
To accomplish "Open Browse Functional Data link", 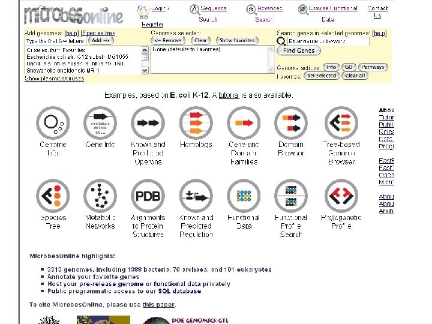I will (333, 8).
